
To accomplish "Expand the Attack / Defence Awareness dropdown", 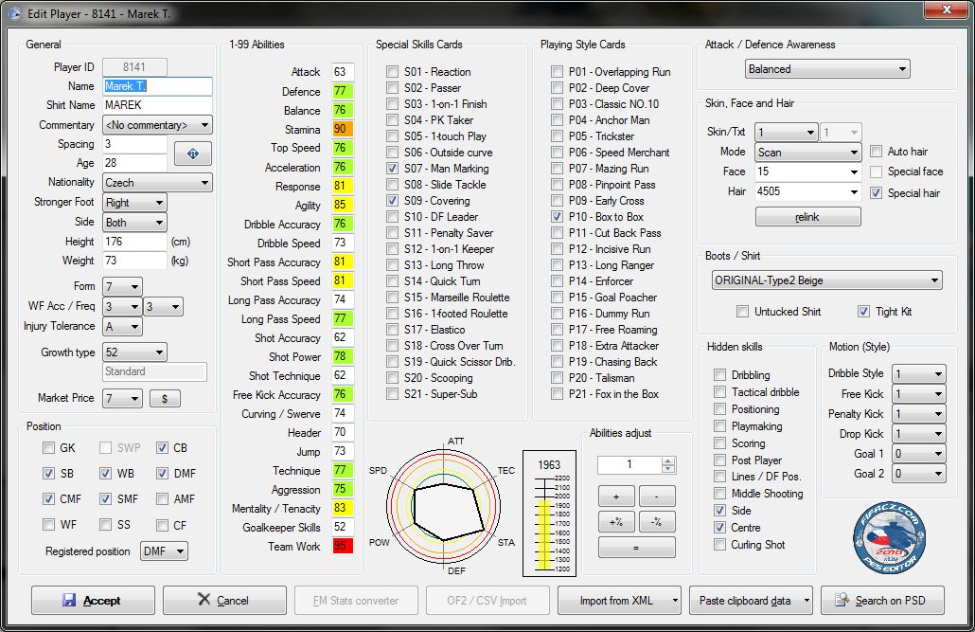I will pos(826,69).
